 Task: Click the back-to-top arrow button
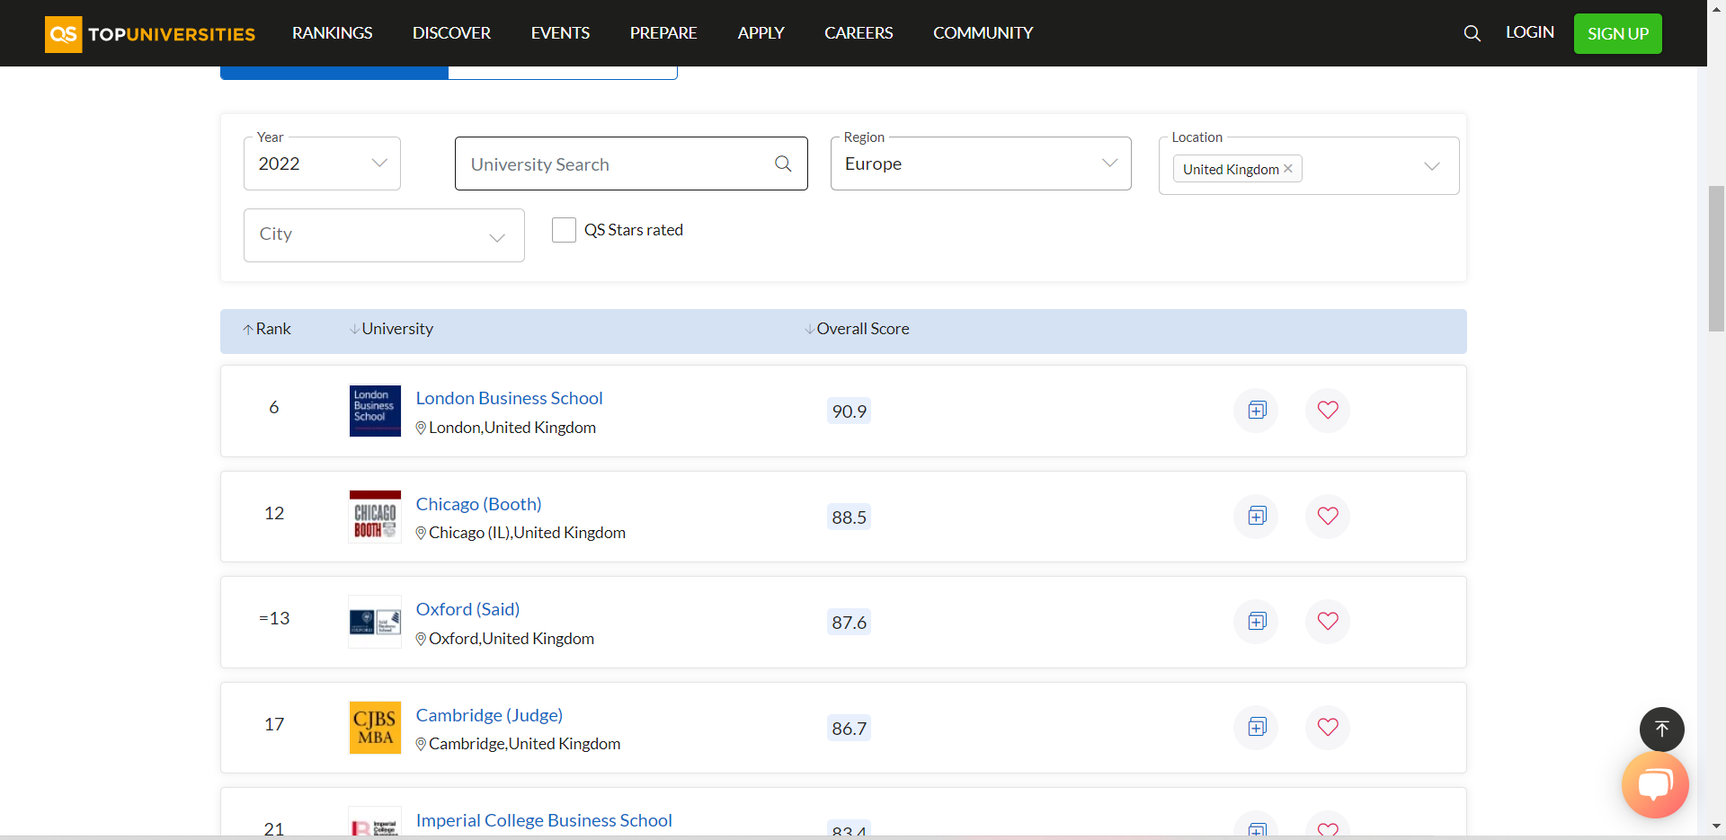[1661, 729]
